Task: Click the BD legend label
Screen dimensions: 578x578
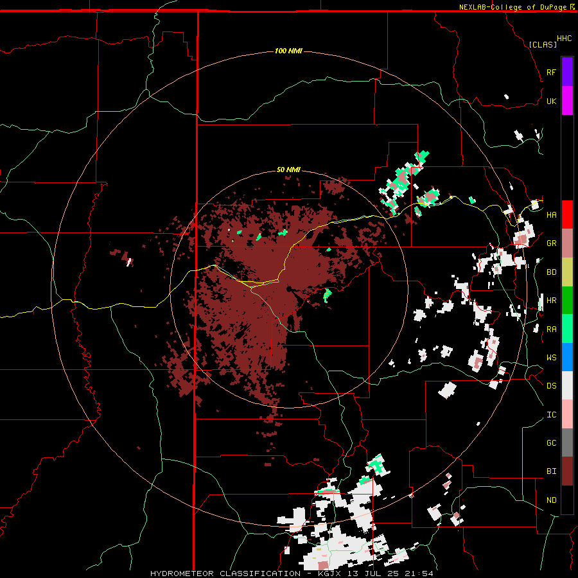Action: 551,272
